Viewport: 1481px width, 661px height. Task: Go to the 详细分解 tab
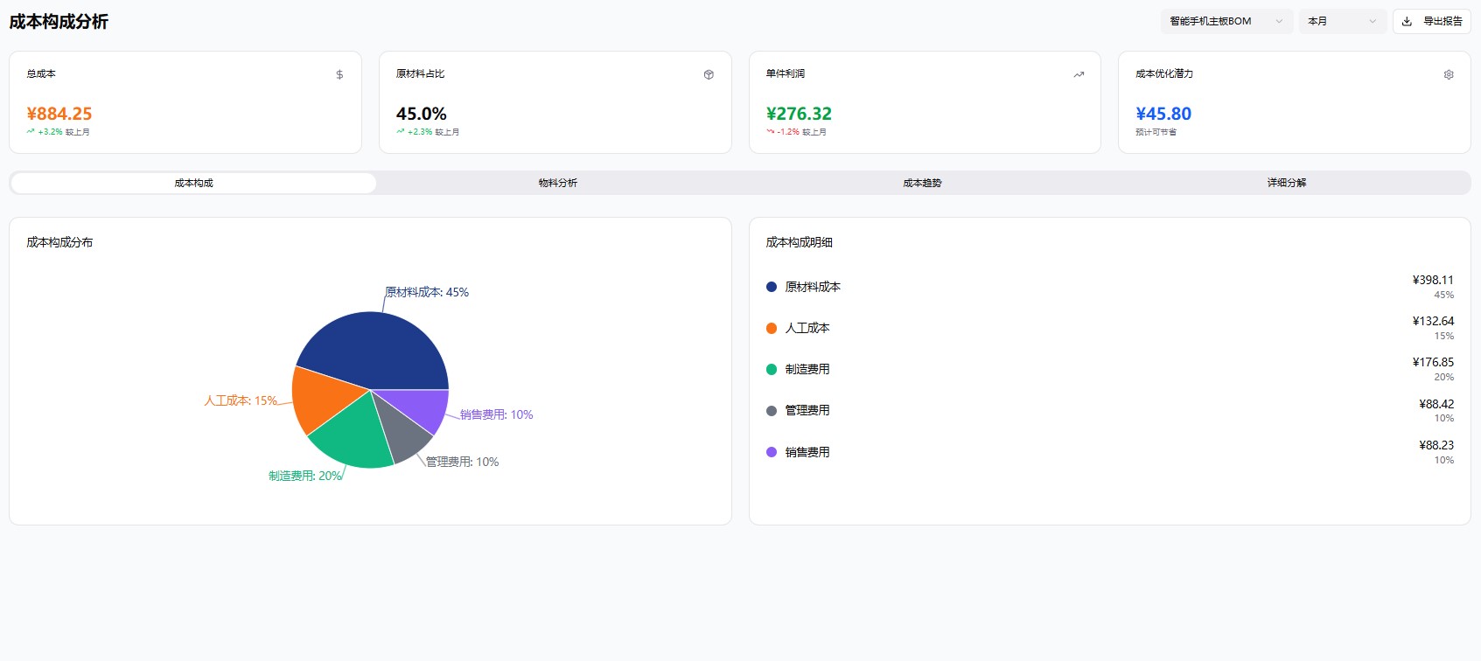(x=1286, y=183)
